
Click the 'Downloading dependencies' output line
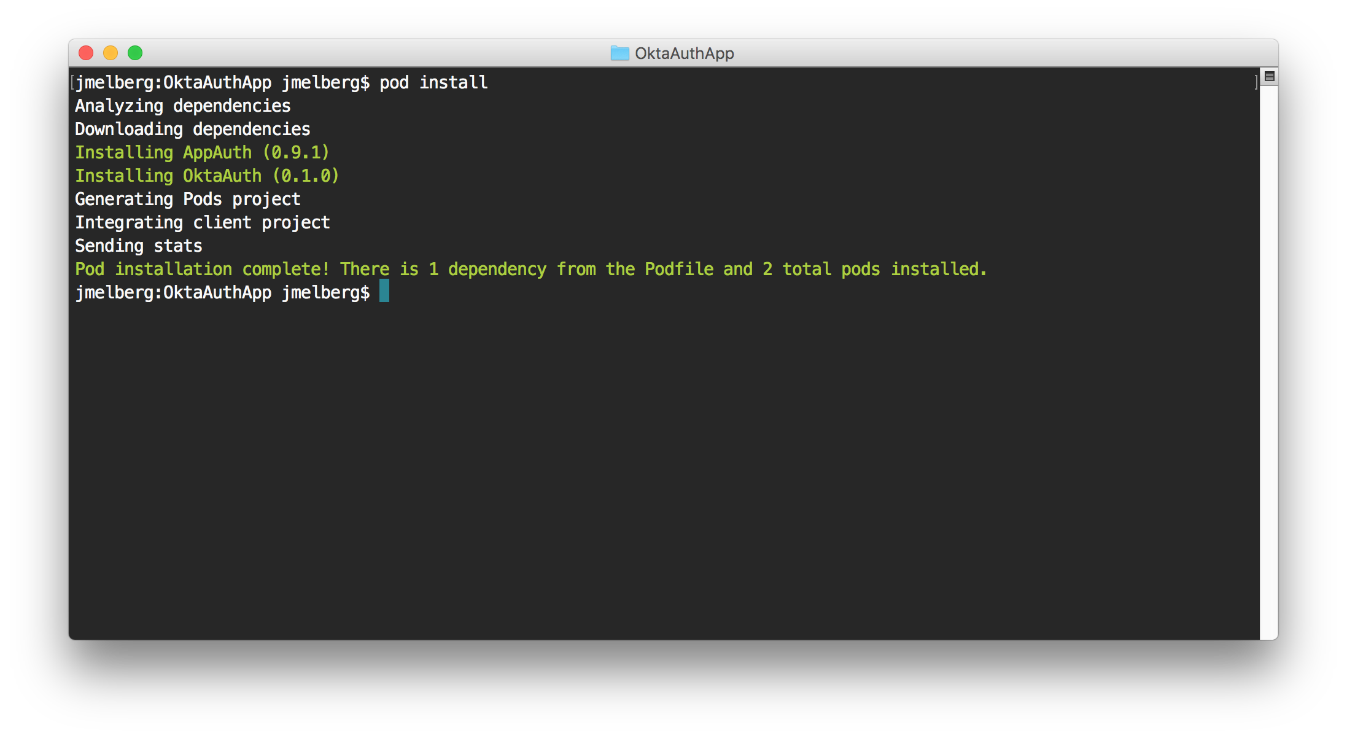[x=192, y=129]
